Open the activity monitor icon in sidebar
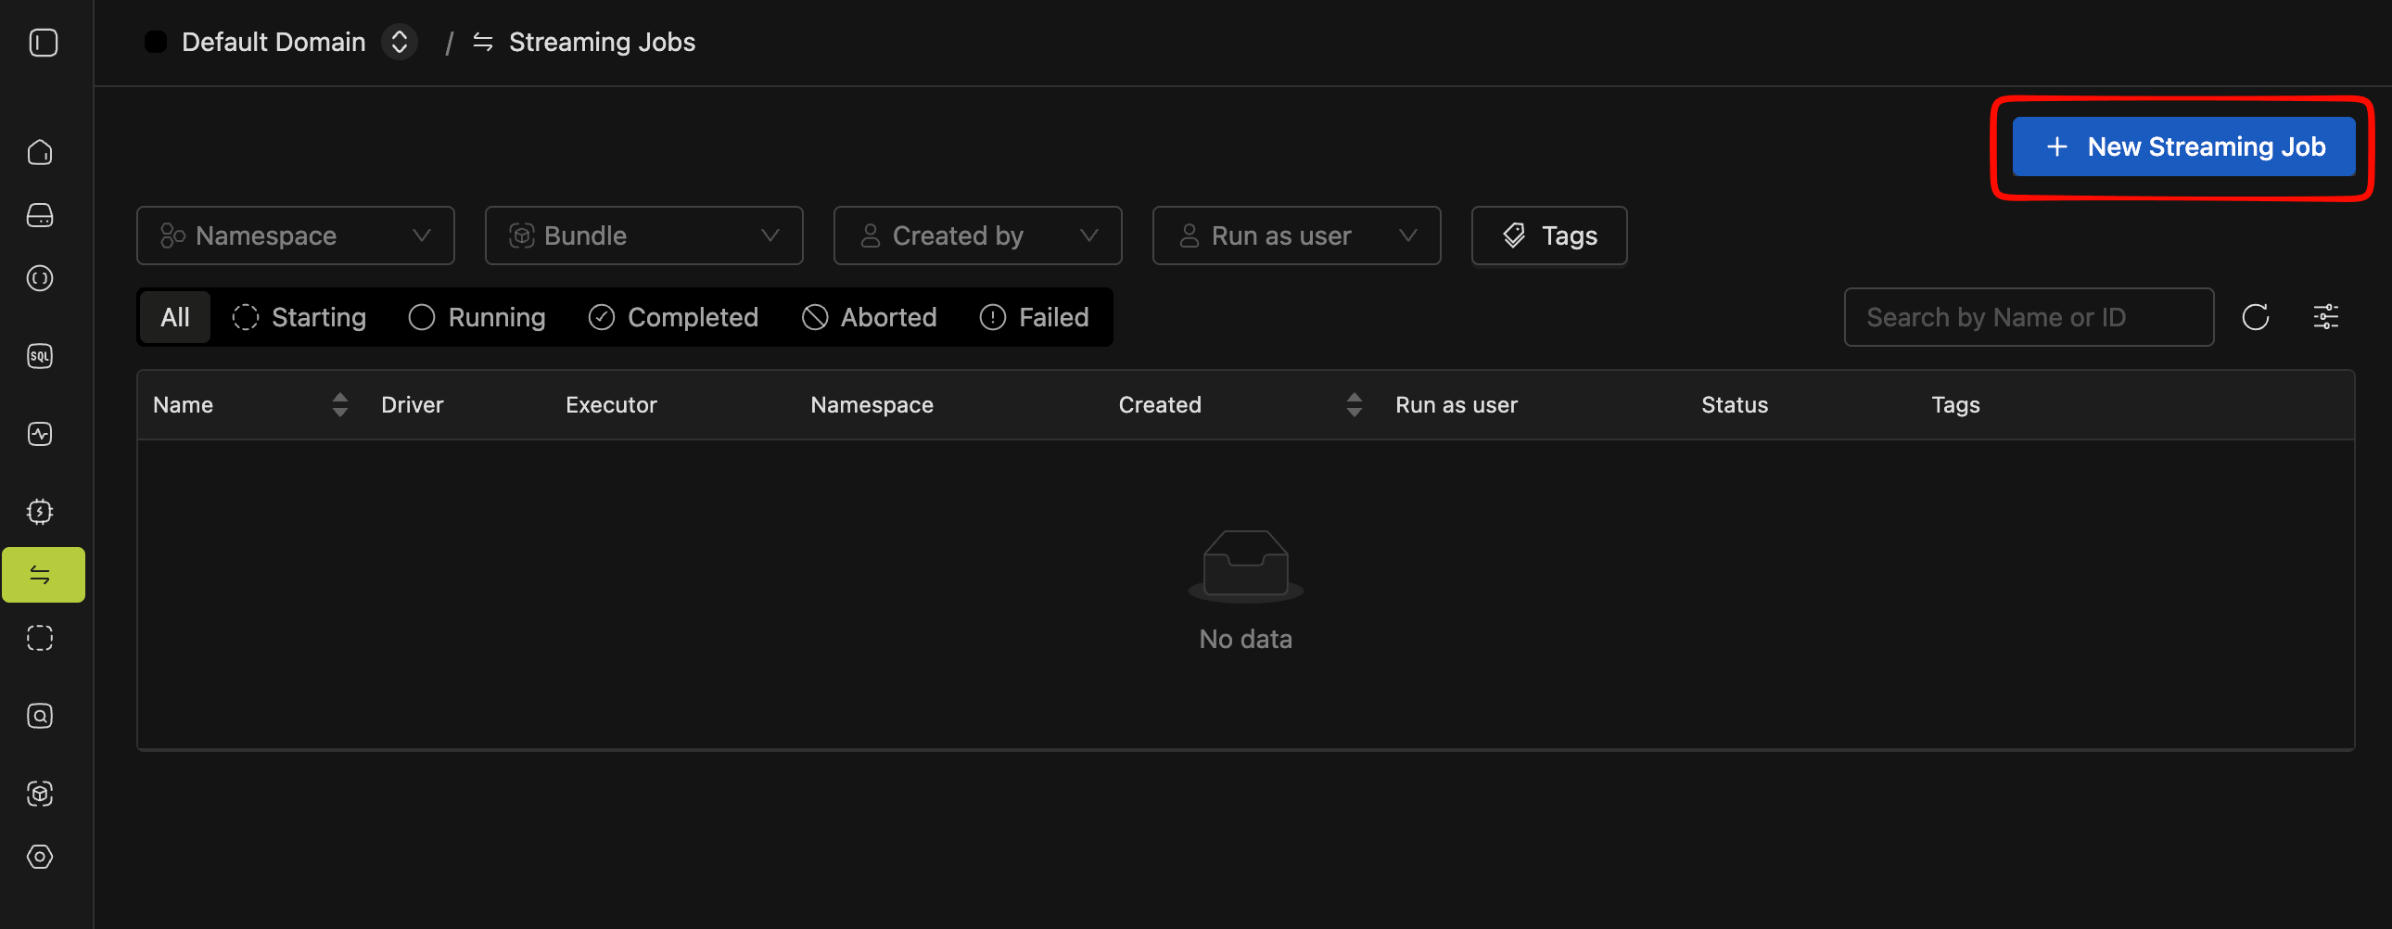Image resolution: width=2392 pixels, height=929 pixels. [x=40, y=434]
